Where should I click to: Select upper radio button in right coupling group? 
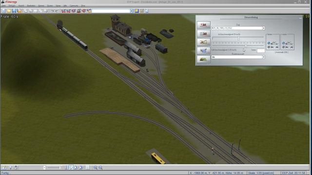pyautogui.click(x=284, y=43)
